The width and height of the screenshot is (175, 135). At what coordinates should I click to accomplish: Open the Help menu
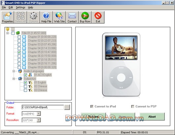[x=30, y=8]
